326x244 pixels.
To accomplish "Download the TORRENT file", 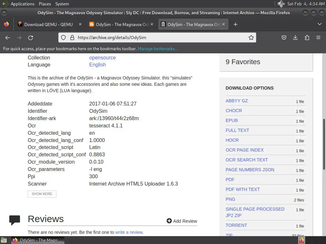I will click(x=236, y=225).
